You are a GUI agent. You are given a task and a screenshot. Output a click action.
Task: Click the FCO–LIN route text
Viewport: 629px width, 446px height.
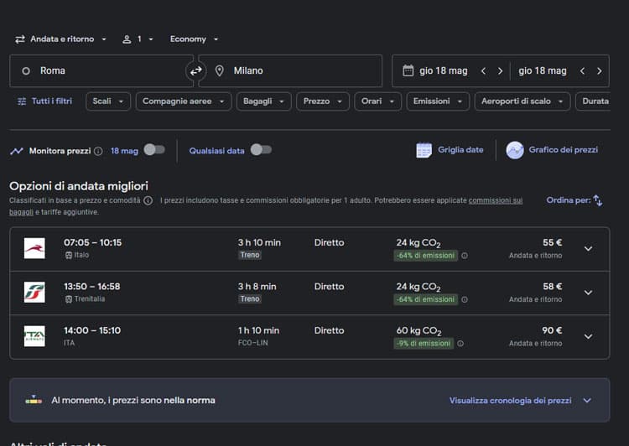pos(252,344)
